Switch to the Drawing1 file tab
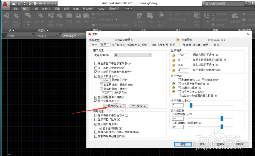The image size is (255, 156). click(x=42, y=36)
